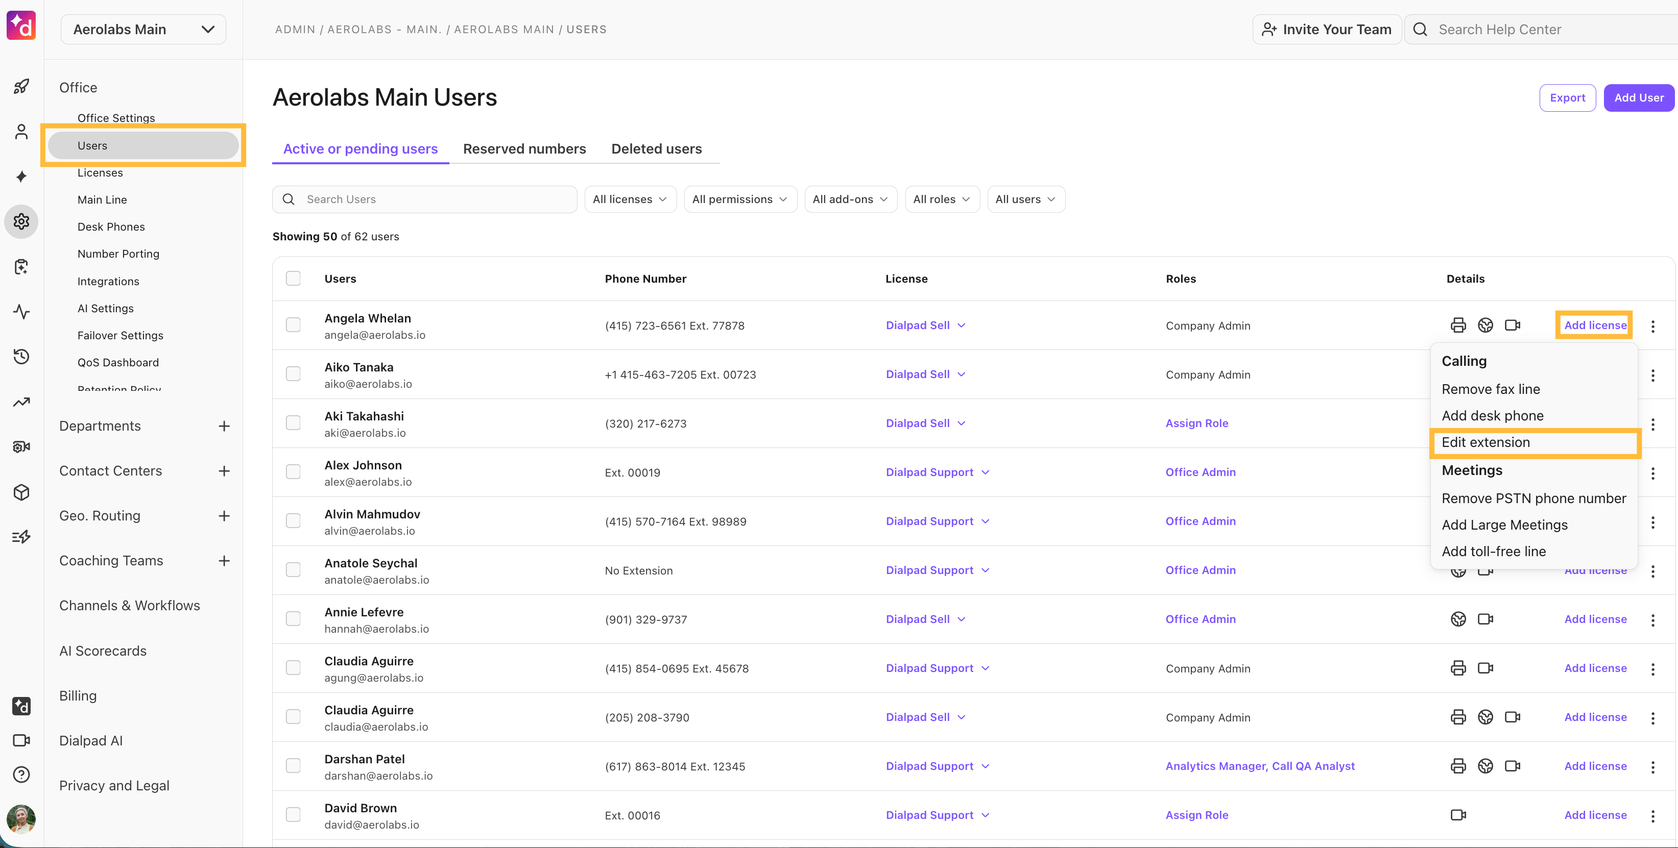This screenshot has height=848, width=1678.
Task: Click the Search Help Center field
Action: tap(1541, 29)
